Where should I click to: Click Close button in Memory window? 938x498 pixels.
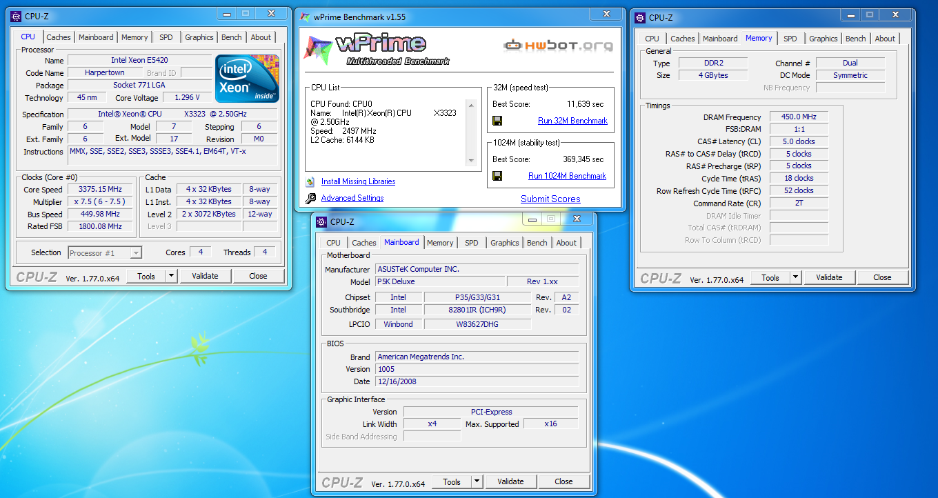click(882, 277)
